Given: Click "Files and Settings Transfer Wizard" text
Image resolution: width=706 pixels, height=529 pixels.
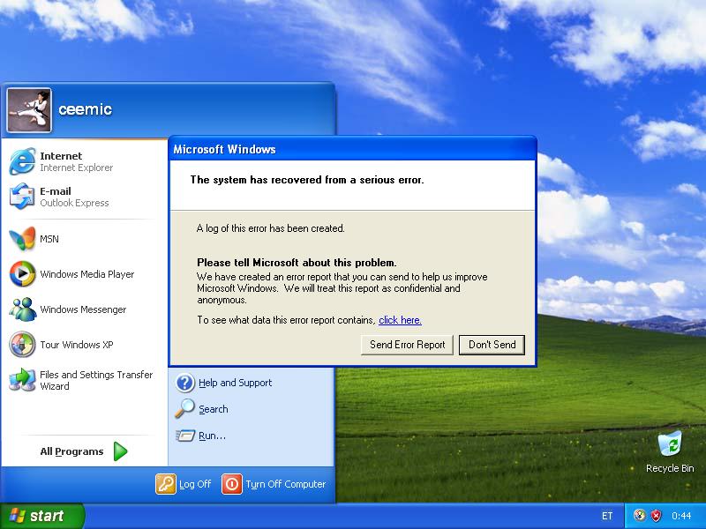Looking at the screenshot, I should pos(96,380).
